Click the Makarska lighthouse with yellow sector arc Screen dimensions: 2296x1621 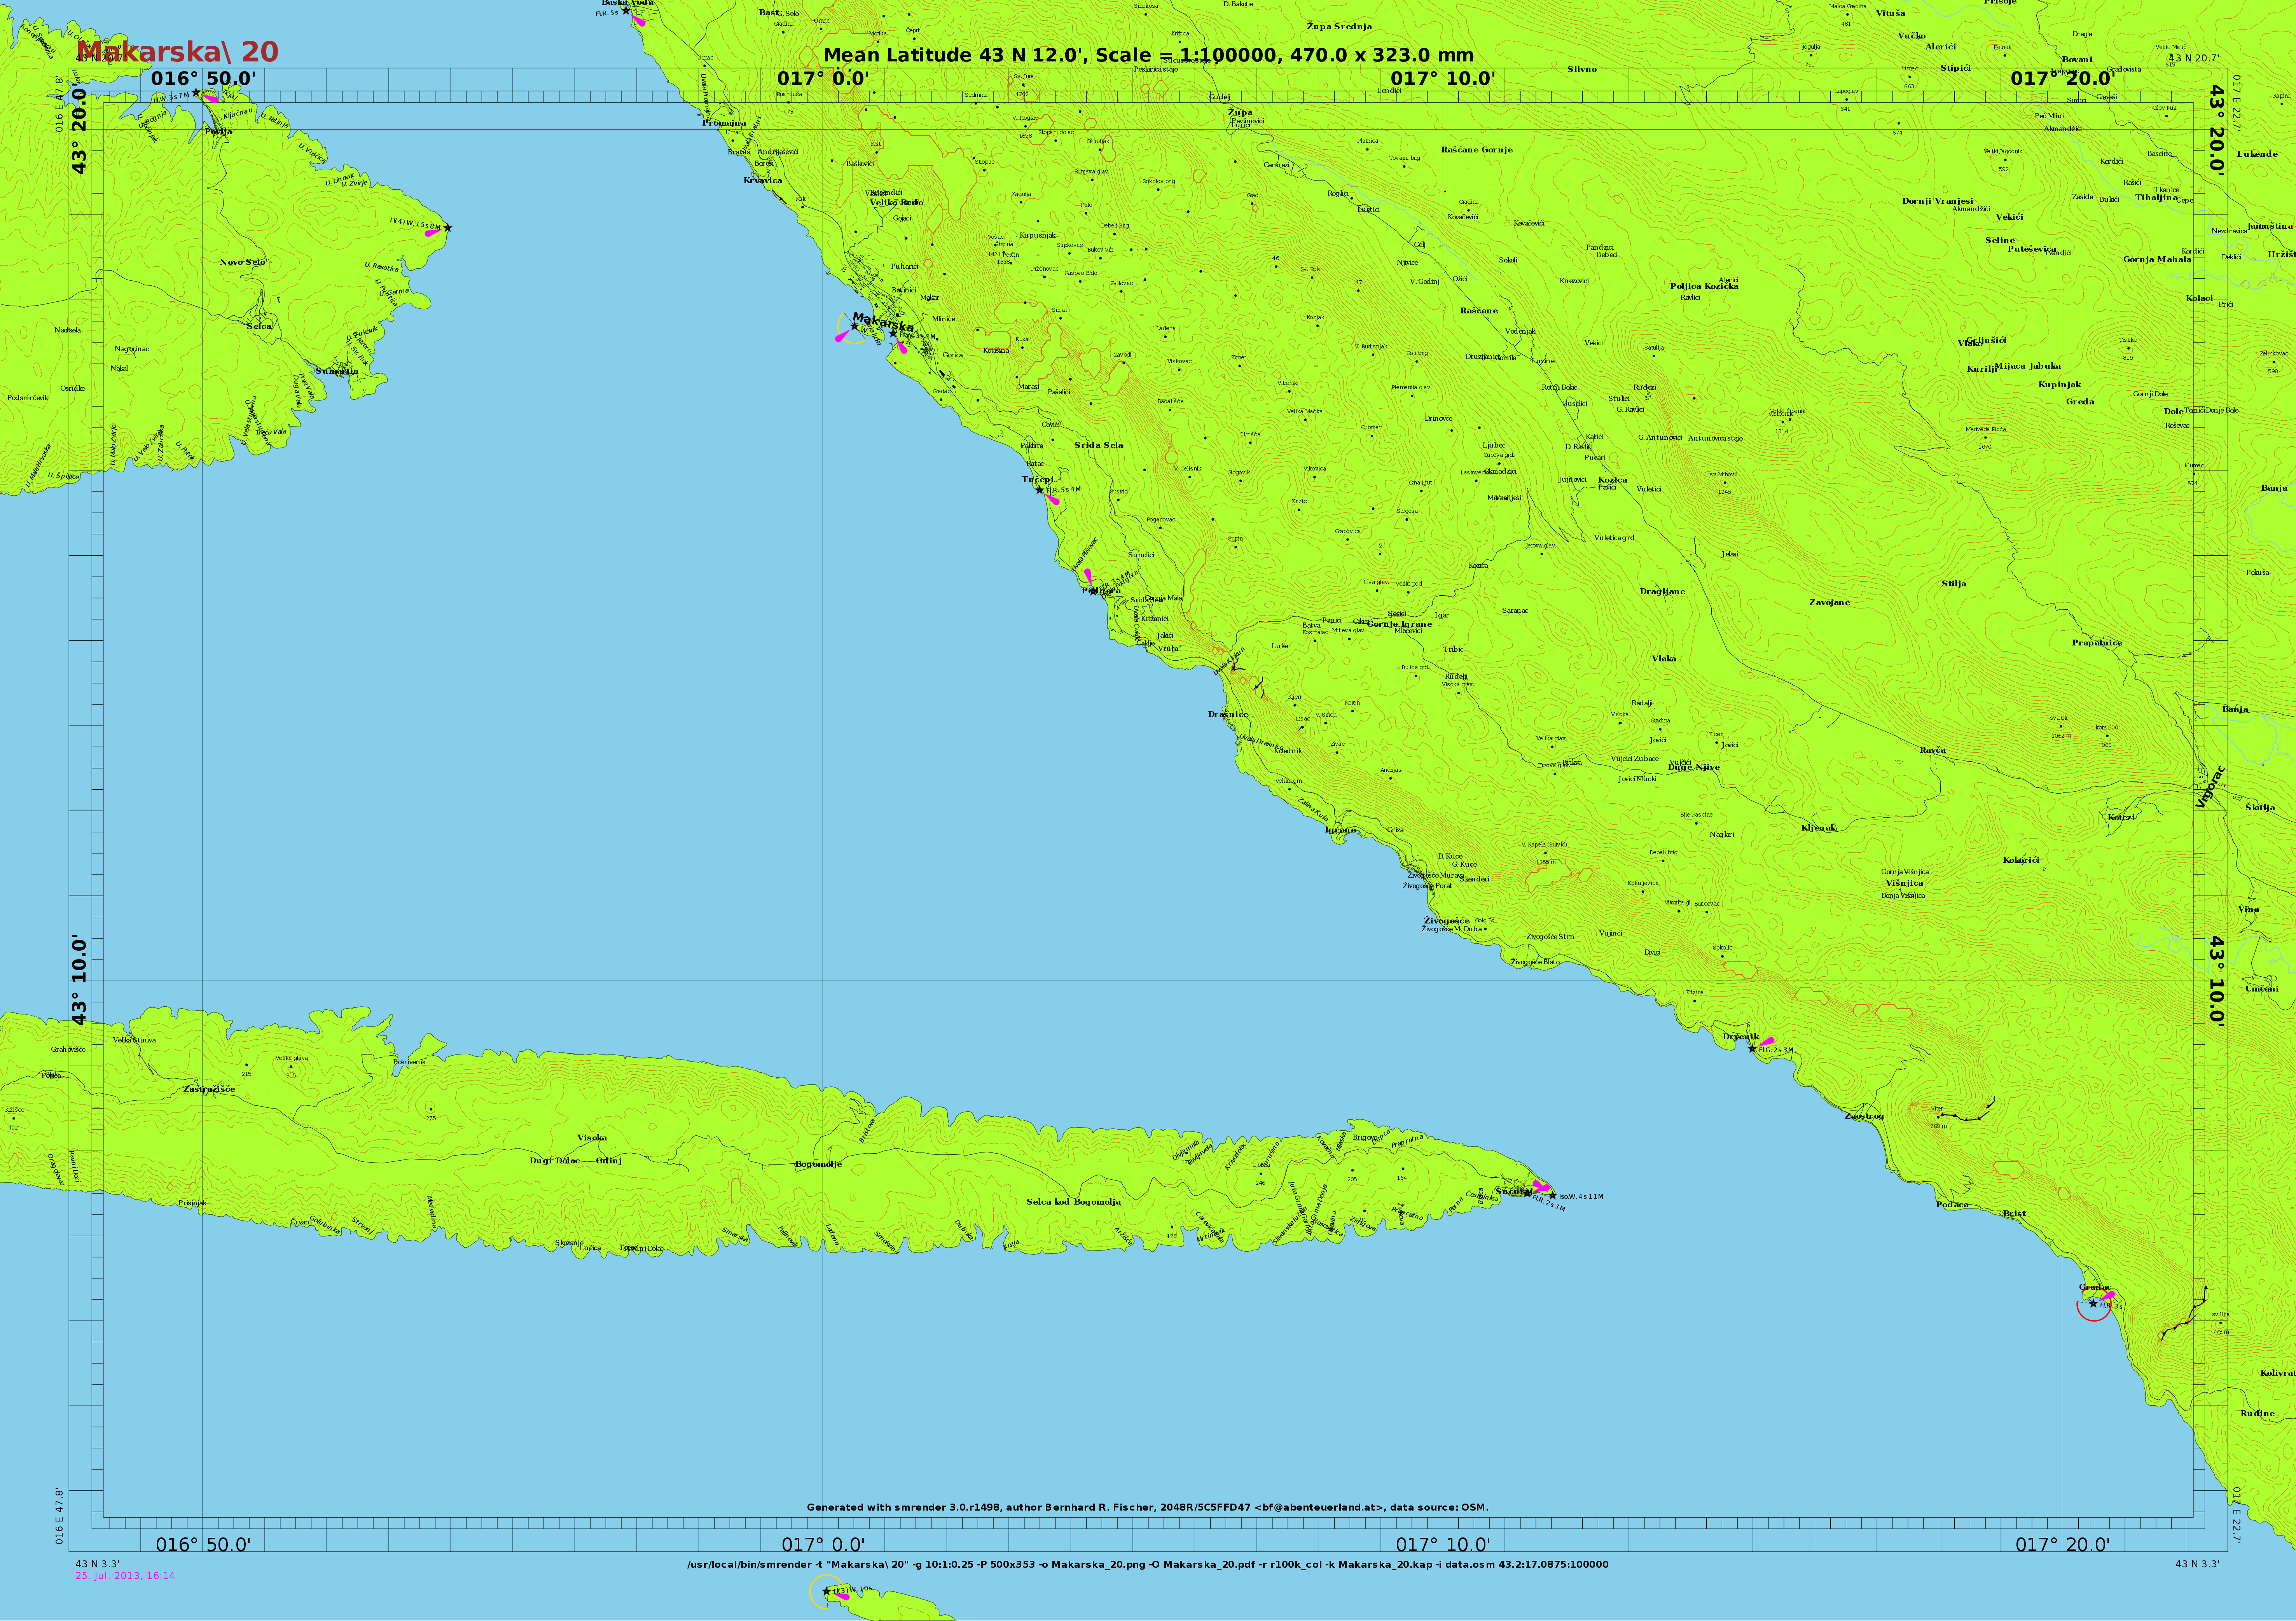tap(854, 326)
